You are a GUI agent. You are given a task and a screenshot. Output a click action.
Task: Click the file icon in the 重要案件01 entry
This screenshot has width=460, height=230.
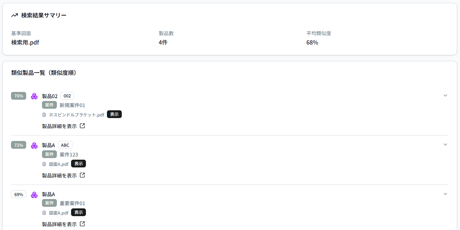(x=44, y=213)
